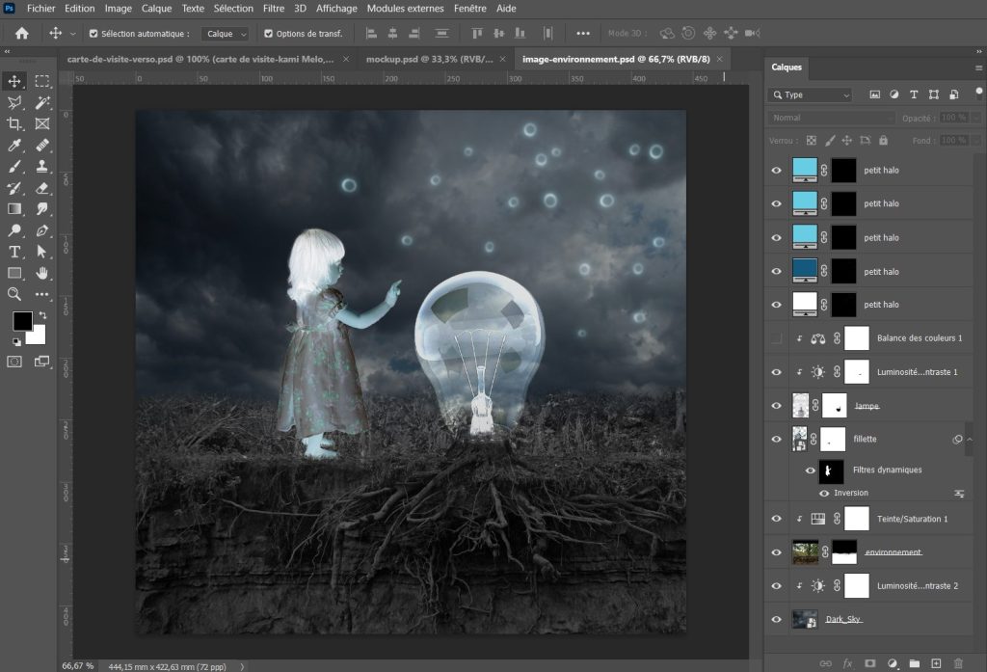
Task: Collapse the fillette smart filters list
Action: [x=970, y=439]
